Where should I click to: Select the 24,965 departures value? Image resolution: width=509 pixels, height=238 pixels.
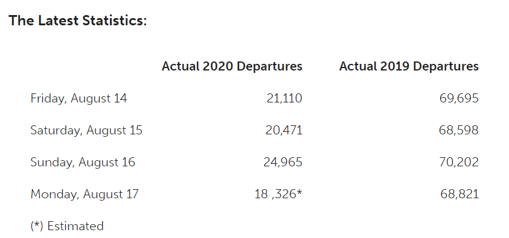283,162
